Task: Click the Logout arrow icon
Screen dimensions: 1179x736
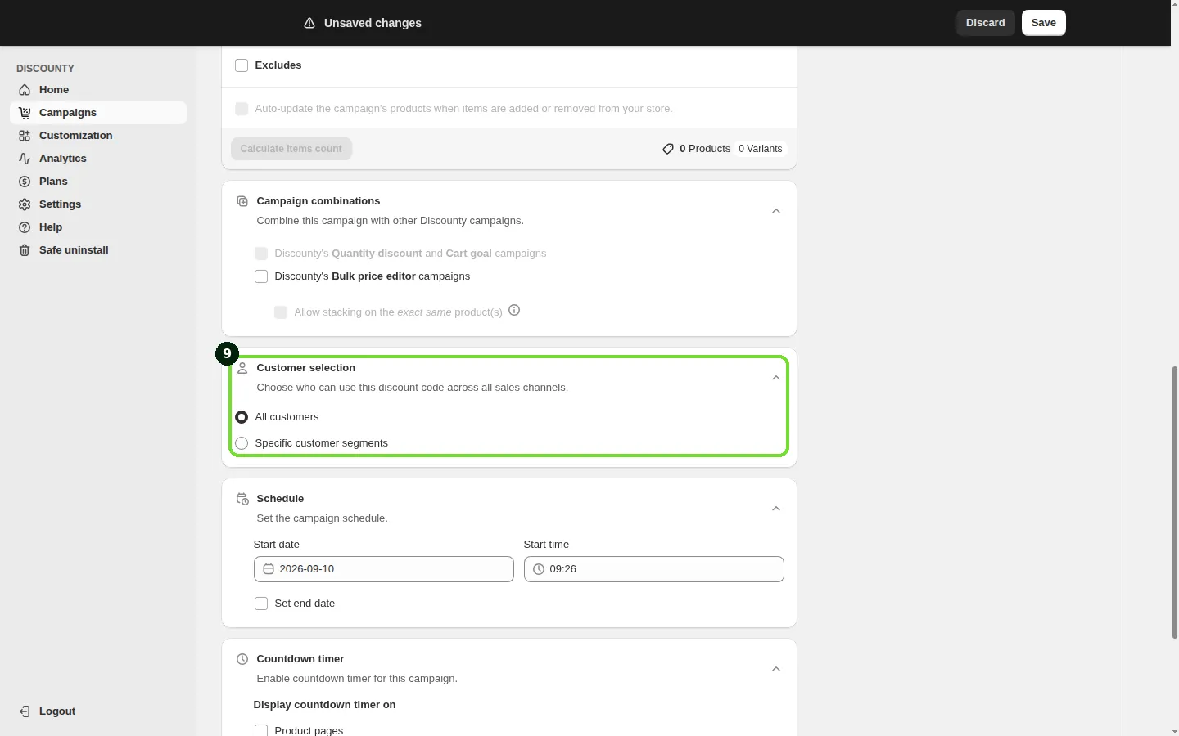Action: point(25,711)
